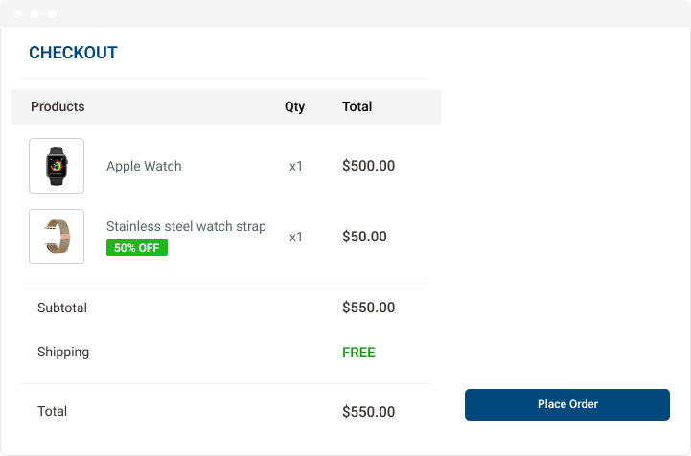
Task: Select the Apple Watch product name
Action: click(x=144, y=166)
